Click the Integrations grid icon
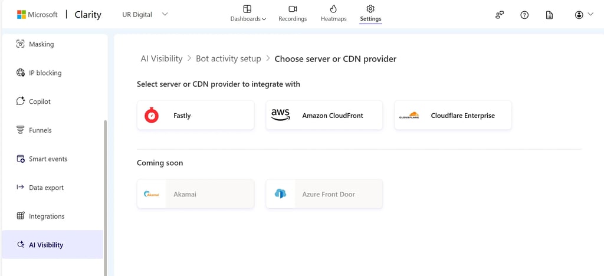 click(21, 216)
